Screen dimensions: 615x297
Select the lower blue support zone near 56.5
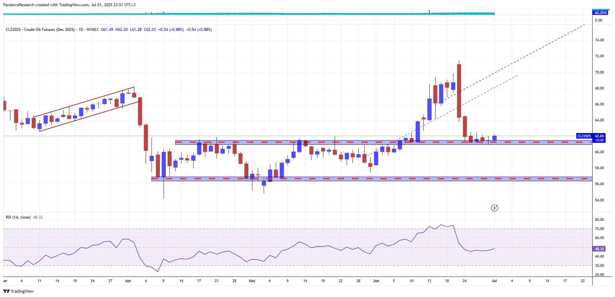(x=372, y=179)
